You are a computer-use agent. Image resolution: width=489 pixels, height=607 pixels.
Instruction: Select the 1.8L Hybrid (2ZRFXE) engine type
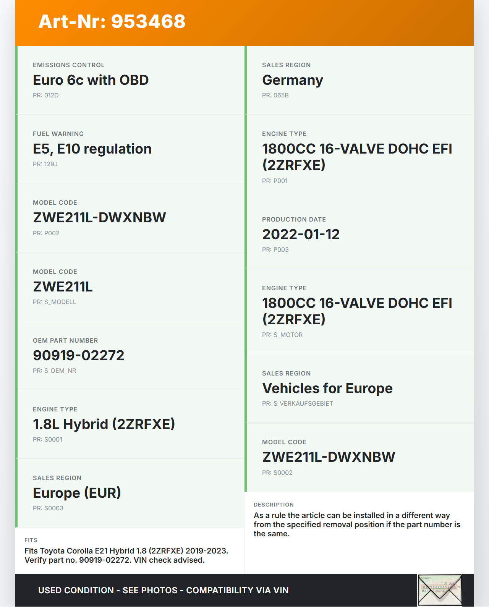coord(104,424)
